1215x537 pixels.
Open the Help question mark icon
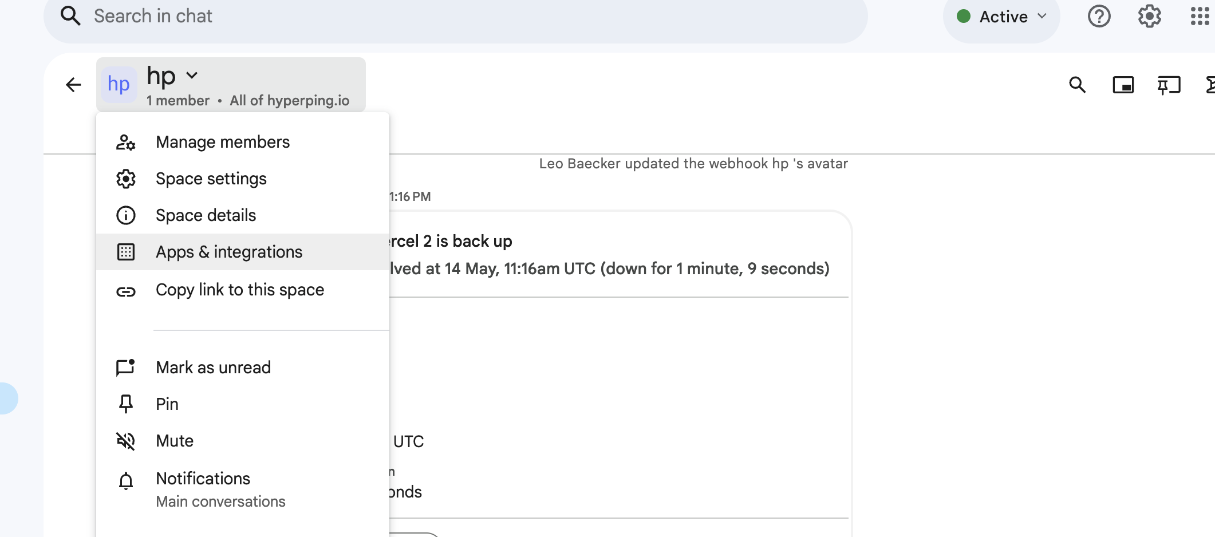coord(1099,16)
